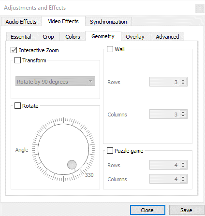Open the Overlay sub-tab

coord(135,37)
